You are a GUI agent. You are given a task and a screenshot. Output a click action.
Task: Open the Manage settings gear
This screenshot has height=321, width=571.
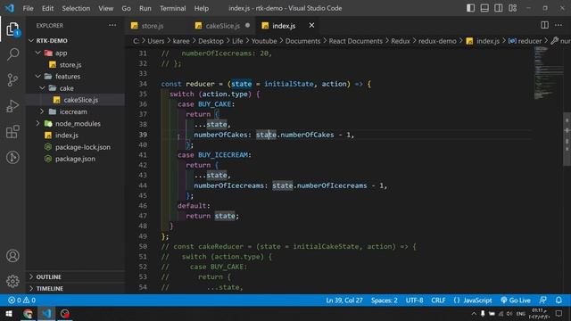coord(12,281)
